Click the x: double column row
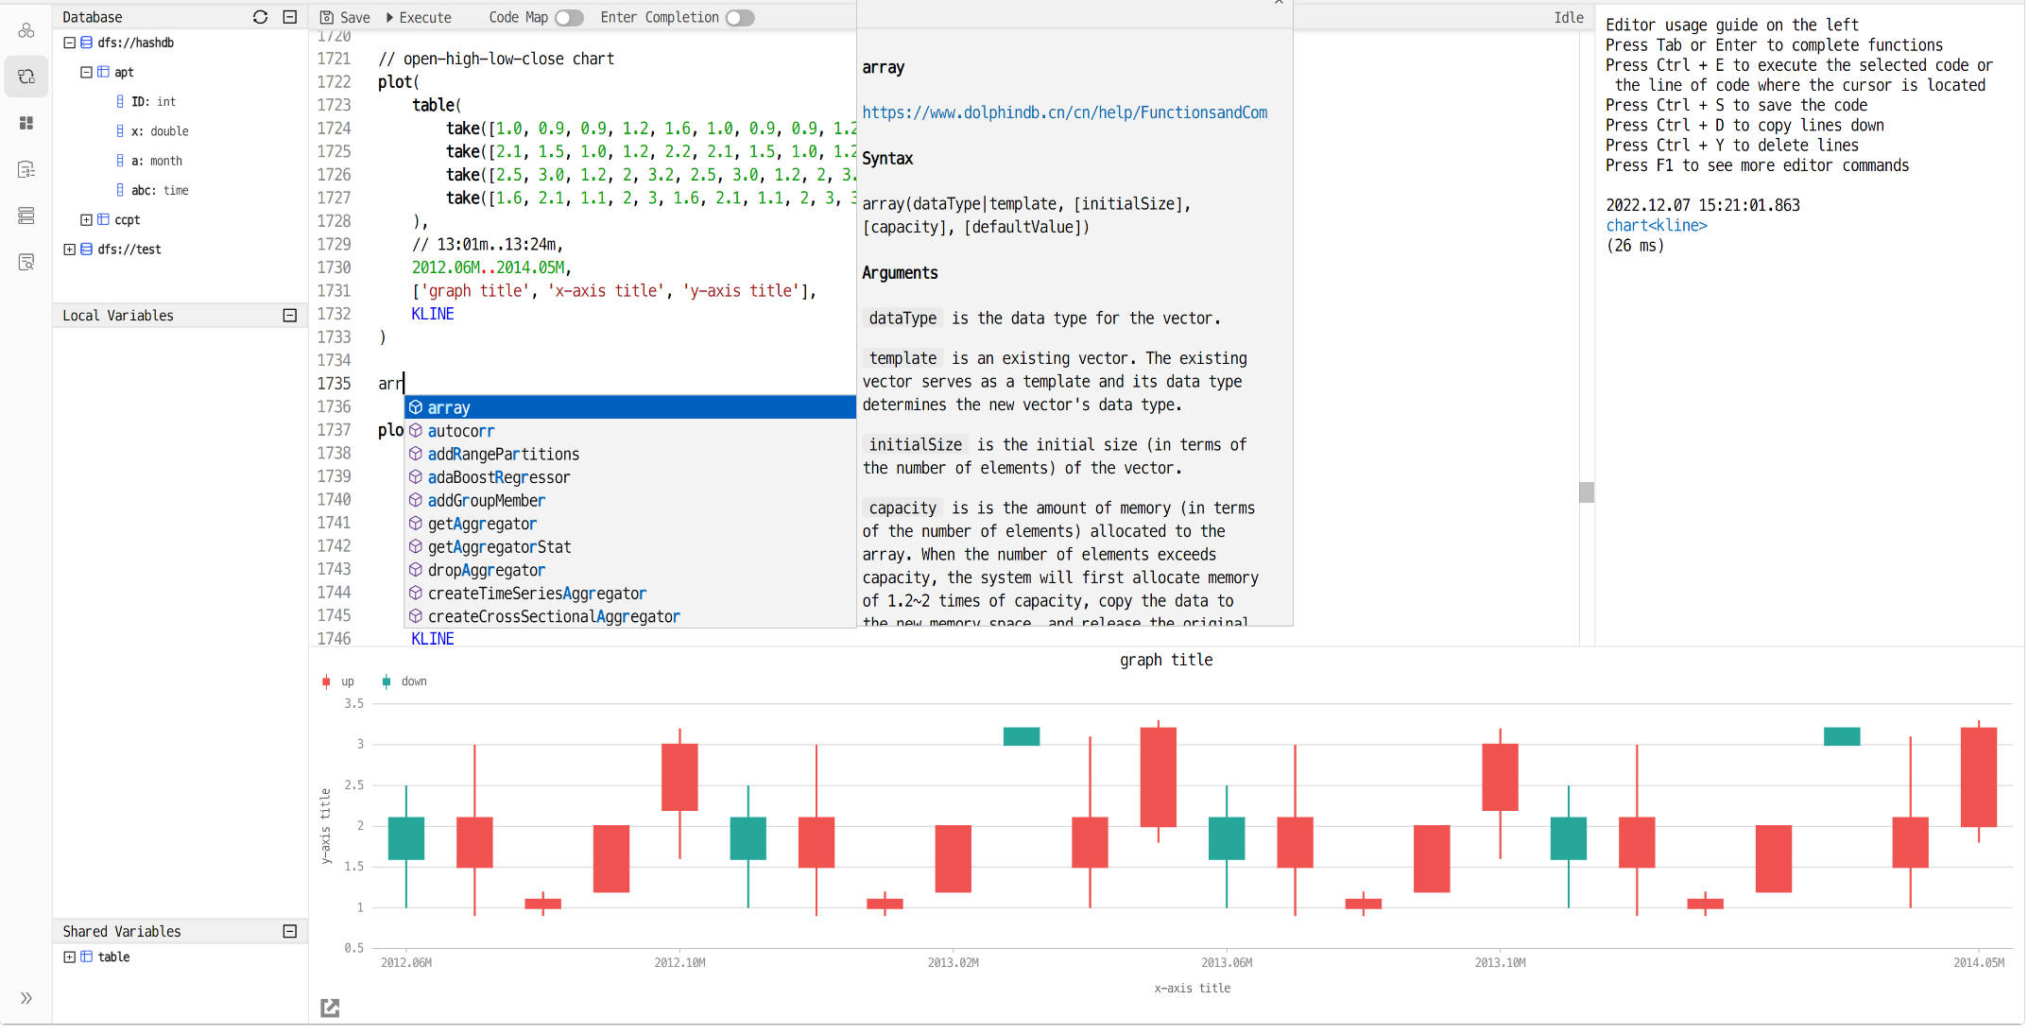 pyautogui.click(x=160, y=131)
